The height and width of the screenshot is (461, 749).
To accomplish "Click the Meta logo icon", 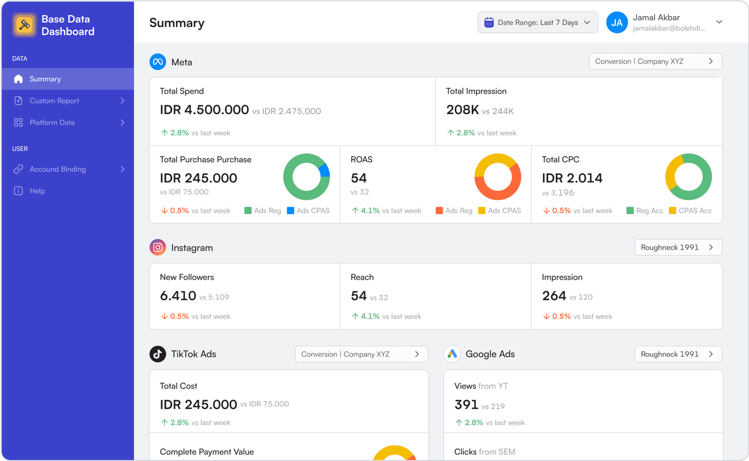I will (x=158, y=62).
